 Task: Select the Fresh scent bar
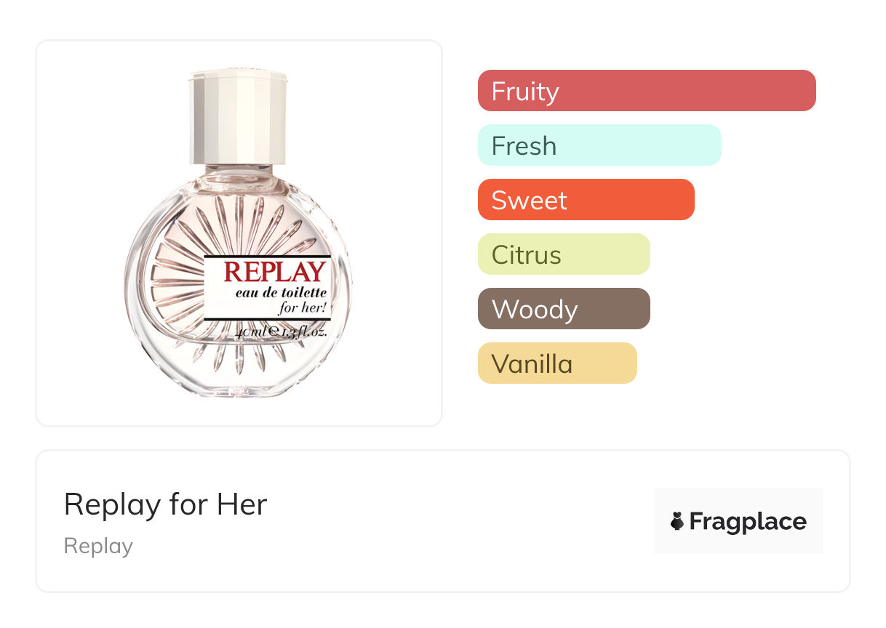[x=599, y=145]
